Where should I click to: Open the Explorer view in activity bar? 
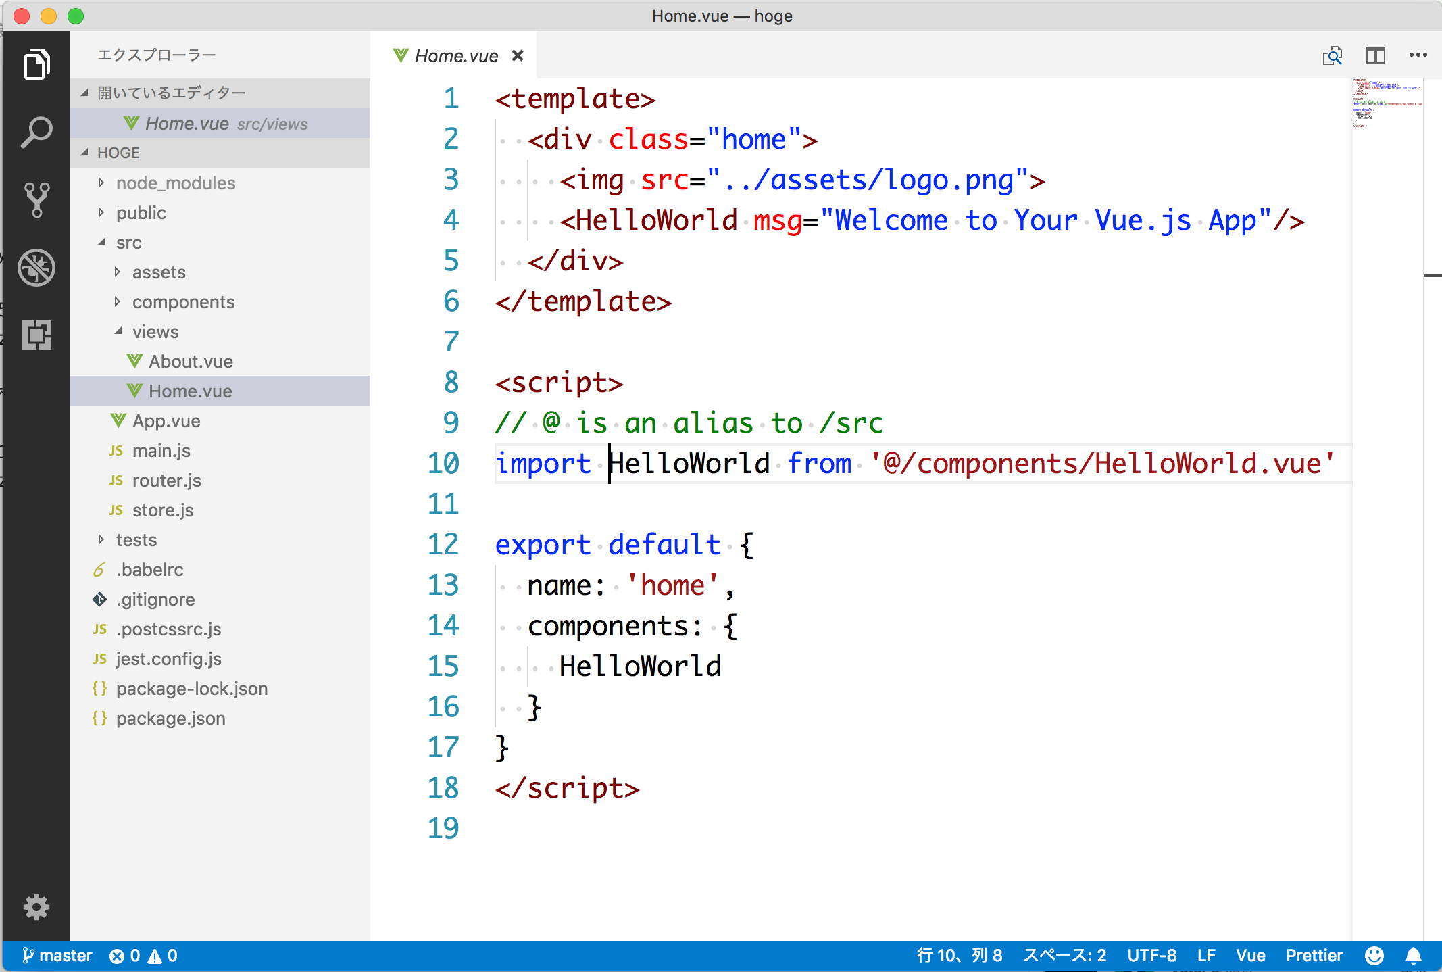pyautogui.click(x=36, y=65)
